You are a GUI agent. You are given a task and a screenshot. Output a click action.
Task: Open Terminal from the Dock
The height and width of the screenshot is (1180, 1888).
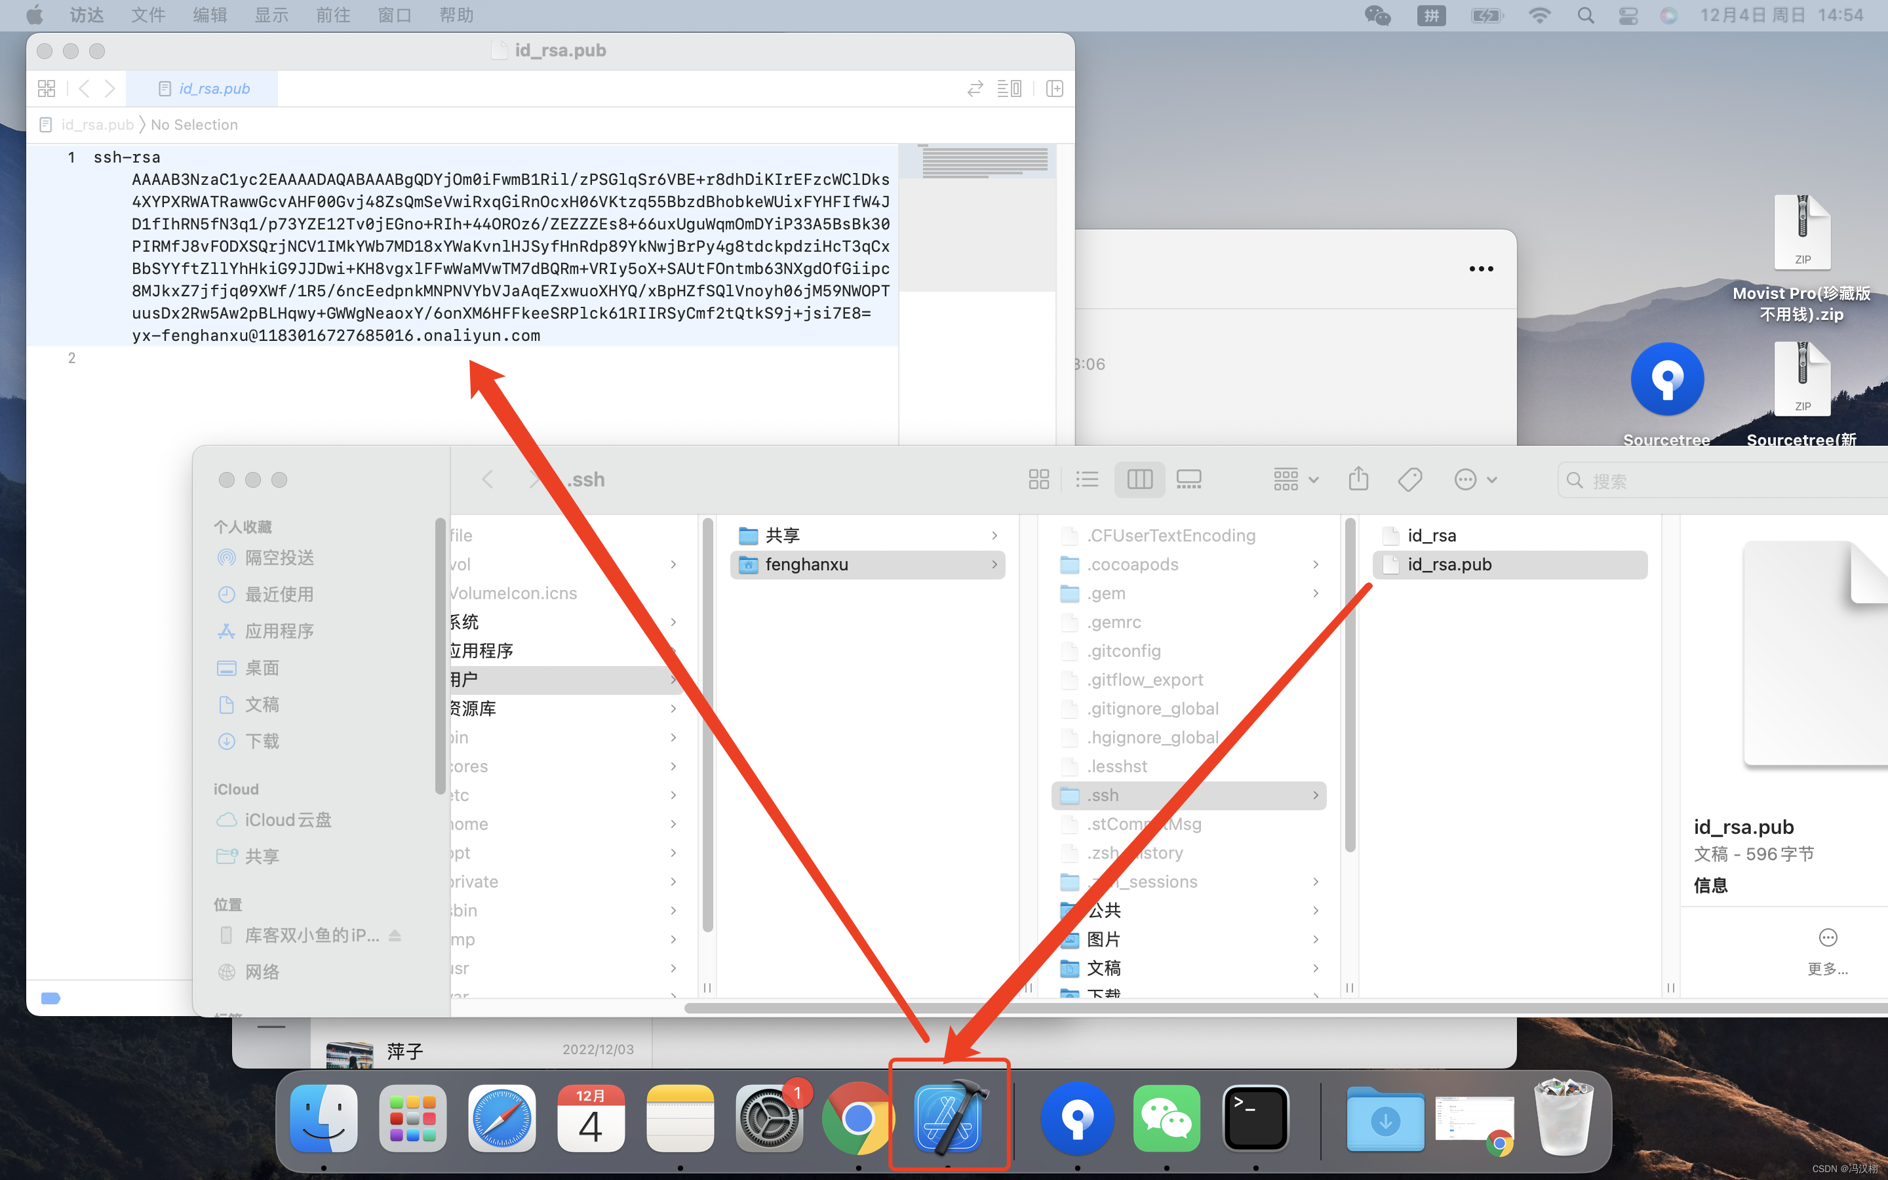point(1255,1118)
